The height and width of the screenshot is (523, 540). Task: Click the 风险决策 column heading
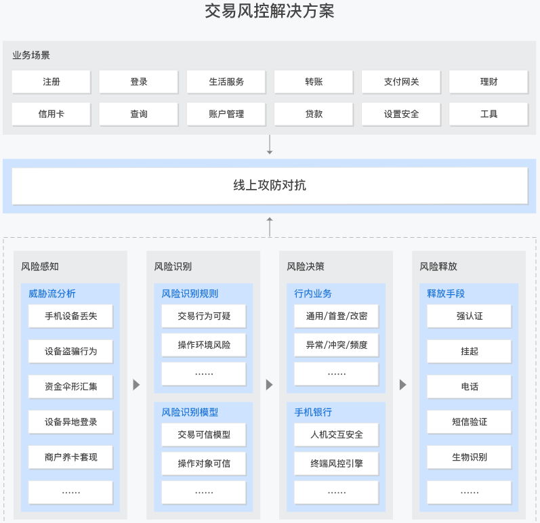[306, 266]
